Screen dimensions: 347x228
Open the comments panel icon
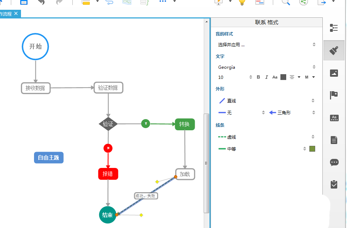(x=334, y=162)
